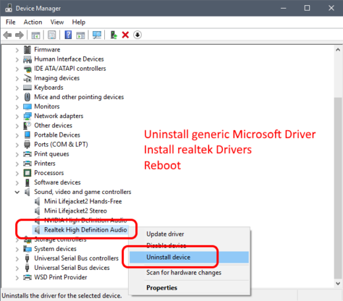This screenshot has height=301, width=343.
Task: Click the scrollbar down arrow
Action: coord(338,283)
